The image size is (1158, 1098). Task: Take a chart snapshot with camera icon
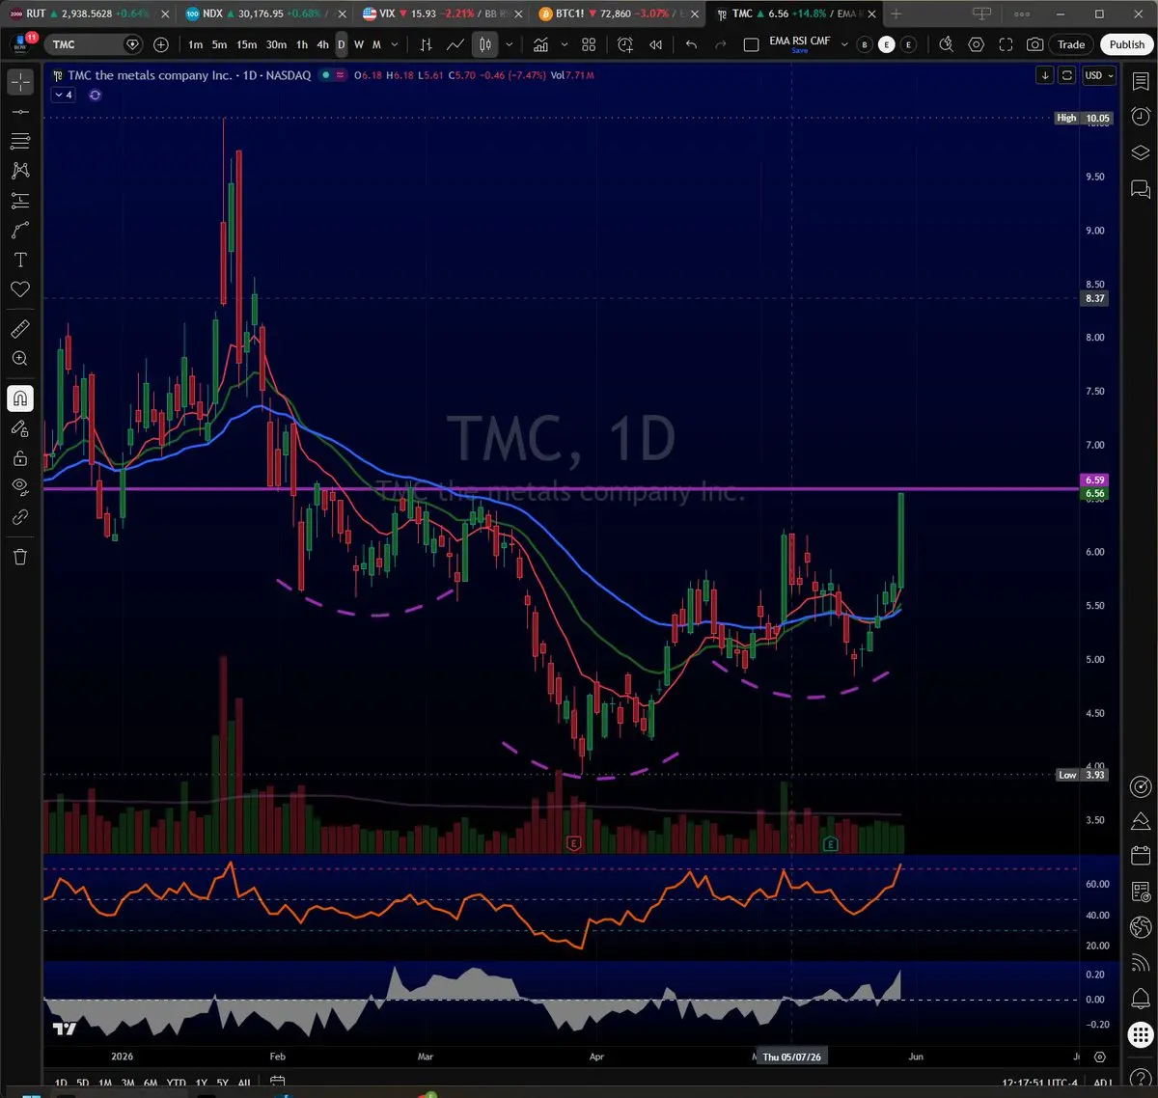1034,44
